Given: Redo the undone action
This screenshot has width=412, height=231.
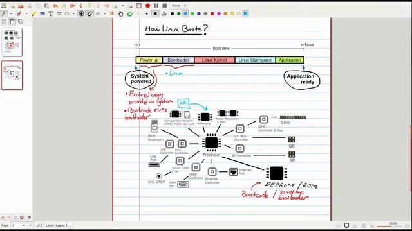Looking at the screenshot, I should tap(64, 6).
